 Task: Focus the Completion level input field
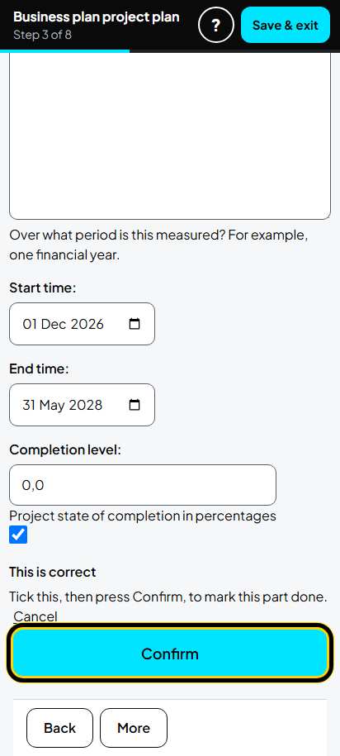(x=143, y=485)
